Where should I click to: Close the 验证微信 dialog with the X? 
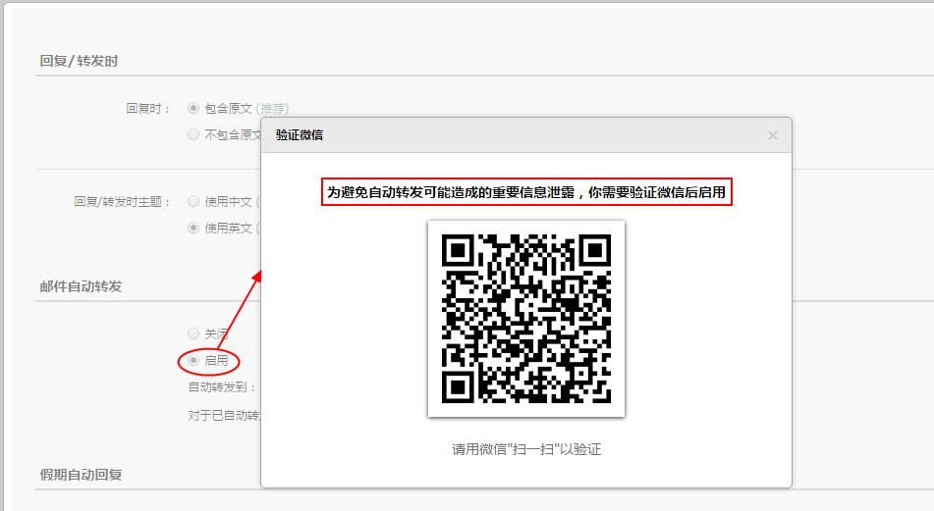pyautogui.click(x=772, y=135)
